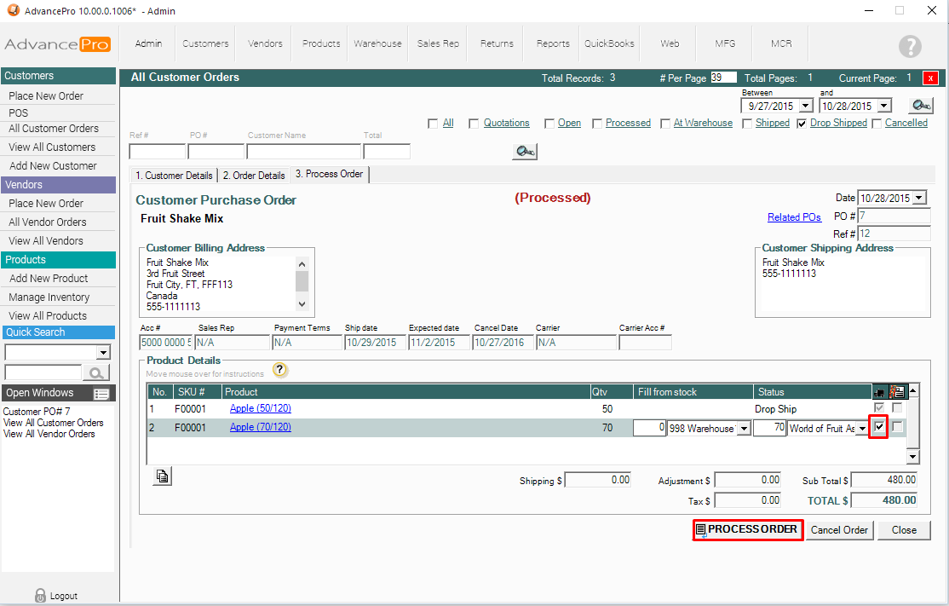The image size is (949, 606).
Task: Enable the Processed filter checkbox
Action: coord(597,124)
